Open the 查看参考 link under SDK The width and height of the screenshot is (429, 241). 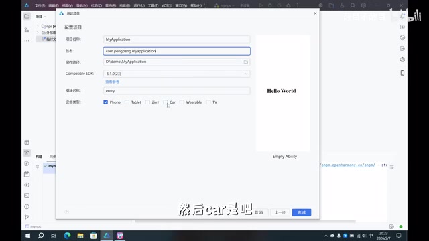(x=112, y=82)
